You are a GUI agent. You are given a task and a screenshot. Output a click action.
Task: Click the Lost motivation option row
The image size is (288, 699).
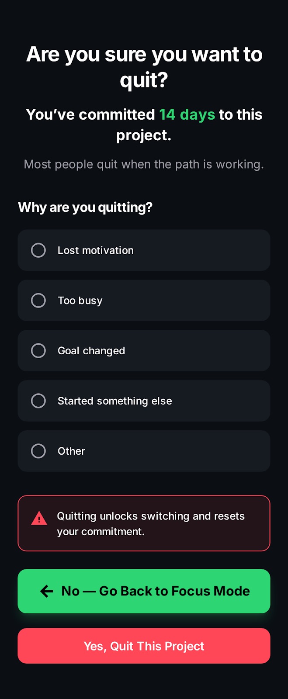coord(144,250)
